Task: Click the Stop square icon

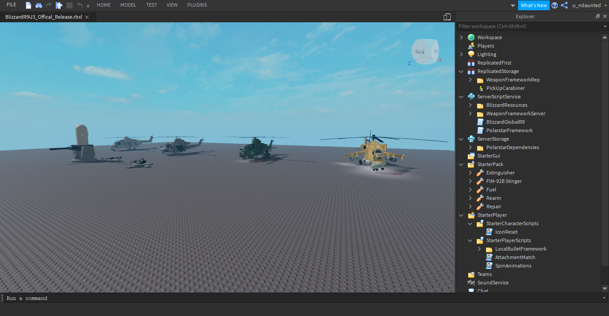Action: tap(70, 5)
